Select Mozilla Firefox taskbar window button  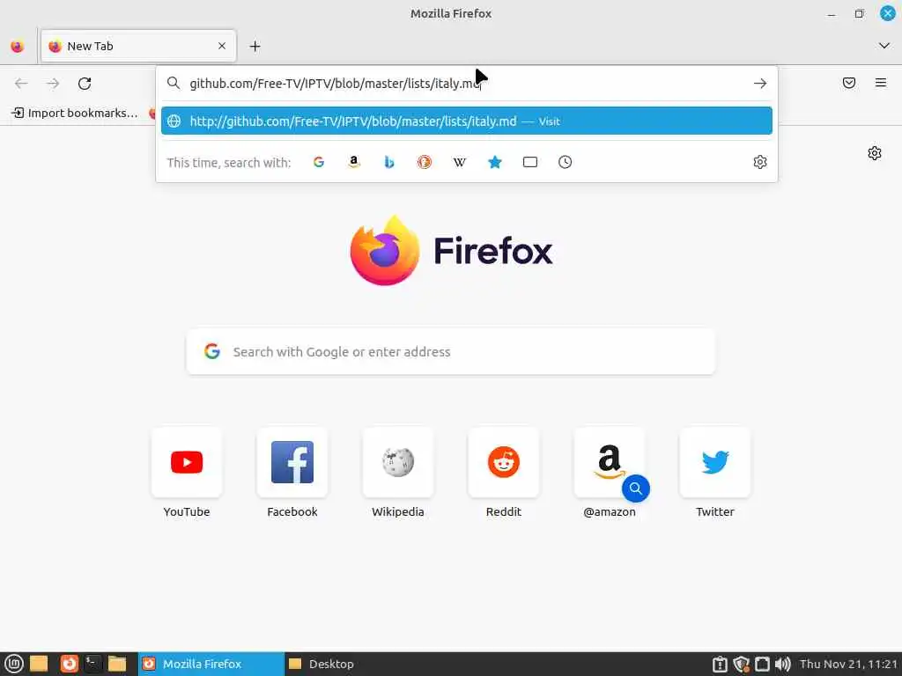click(x=211, y=664)
